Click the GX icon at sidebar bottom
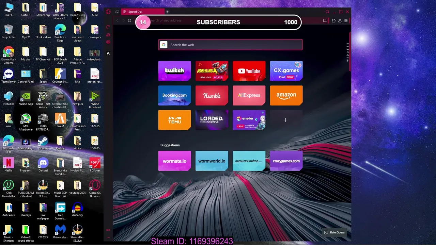 tap(108, 230)
